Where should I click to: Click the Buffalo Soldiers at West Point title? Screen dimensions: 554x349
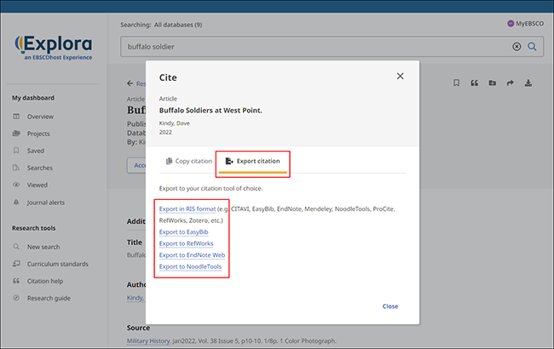(211, 111)
